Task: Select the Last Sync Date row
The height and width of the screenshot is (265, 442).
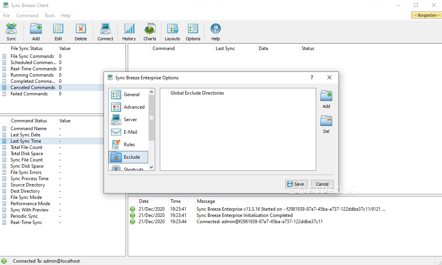Action: (x=52, y=135)
